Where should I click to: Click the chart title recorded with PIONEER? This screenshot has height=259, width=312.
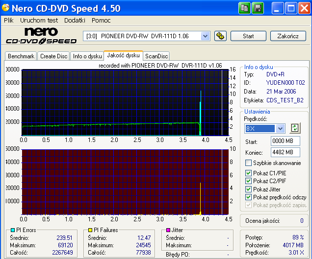(160, 66)
